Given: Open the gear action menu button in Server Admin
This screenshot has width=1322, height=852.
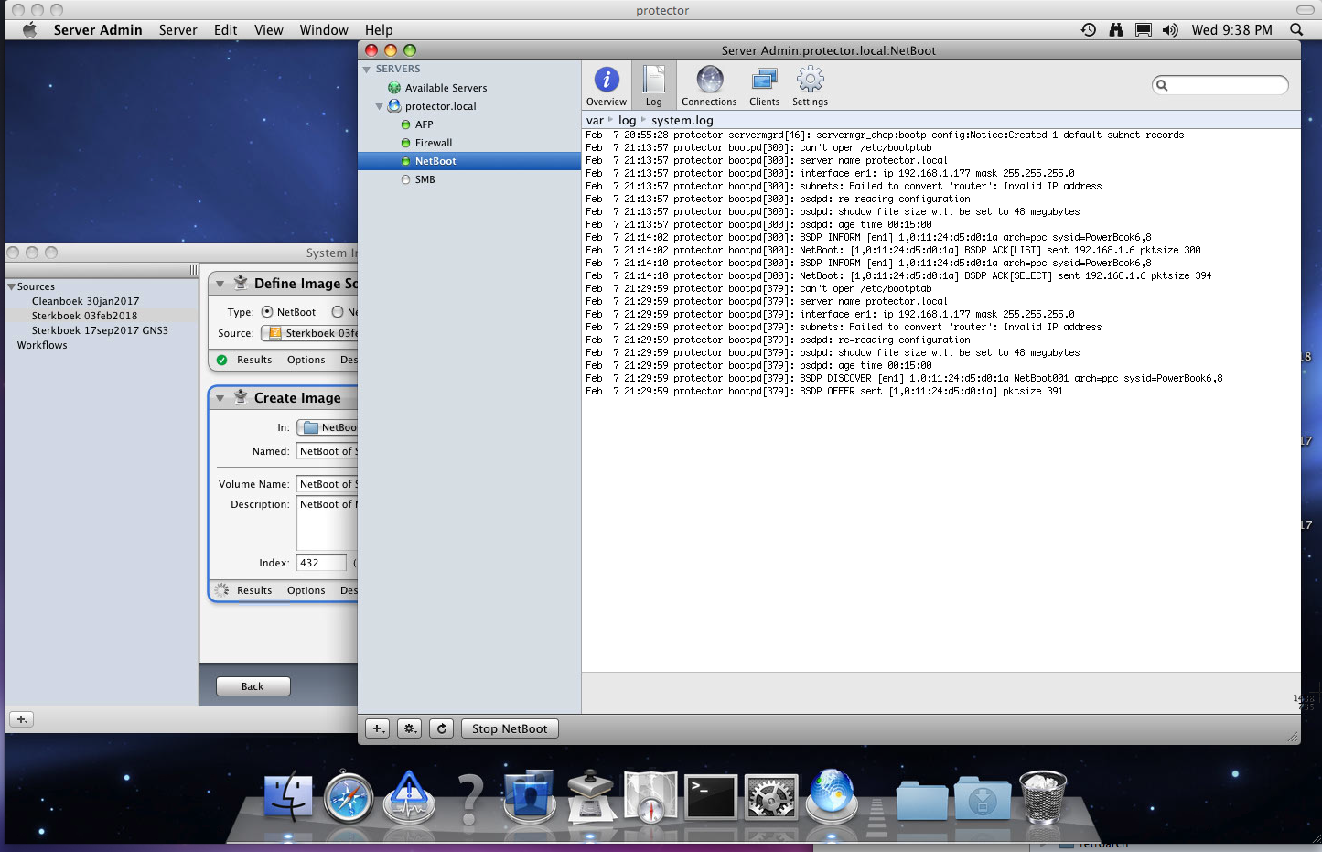Looking at the screenshot, I should pyautogui.click(x=410, y=728).
